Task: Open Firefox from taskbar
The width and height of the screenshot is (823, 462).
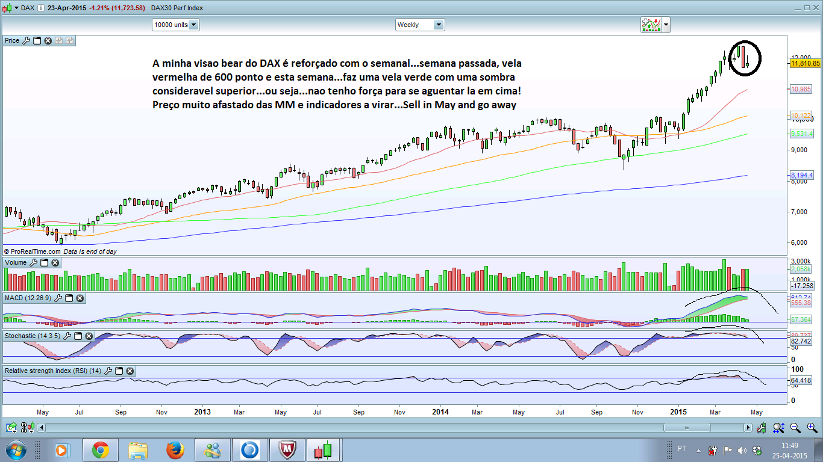Action: click(175, 450)
